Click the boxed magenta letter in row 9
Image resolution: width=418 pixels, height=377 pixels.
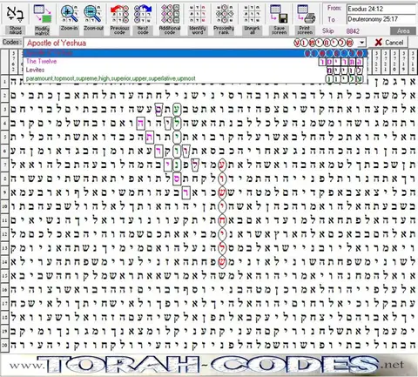[x=185, y=193]
